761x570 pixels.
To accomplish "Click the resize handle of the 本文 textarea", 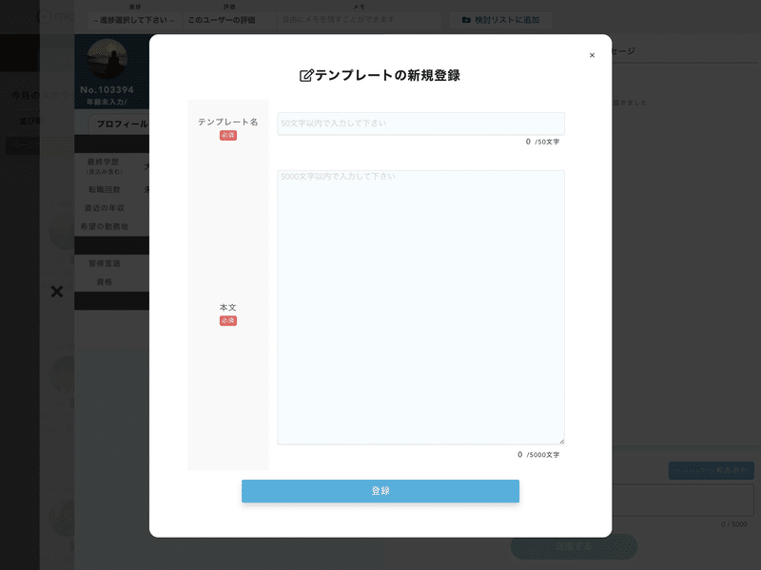I will (x=561, y=442).
